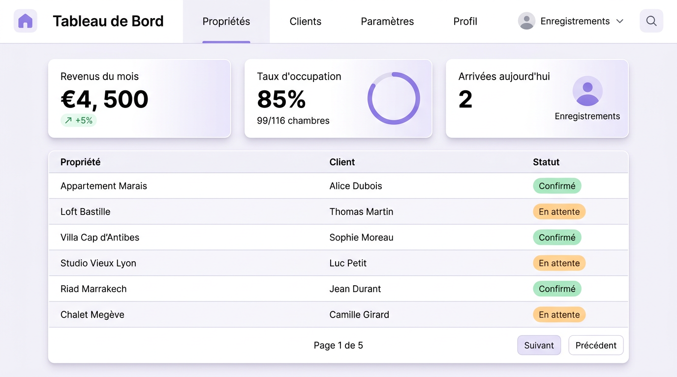Expand the Enregistrements dropdown chevron in header

pos(620,21)
